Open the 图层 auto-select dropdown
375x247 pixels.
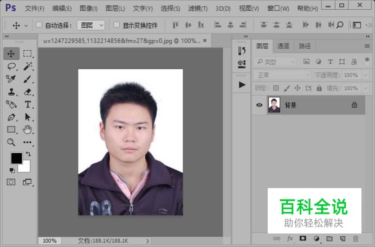[x=91, y=25]
